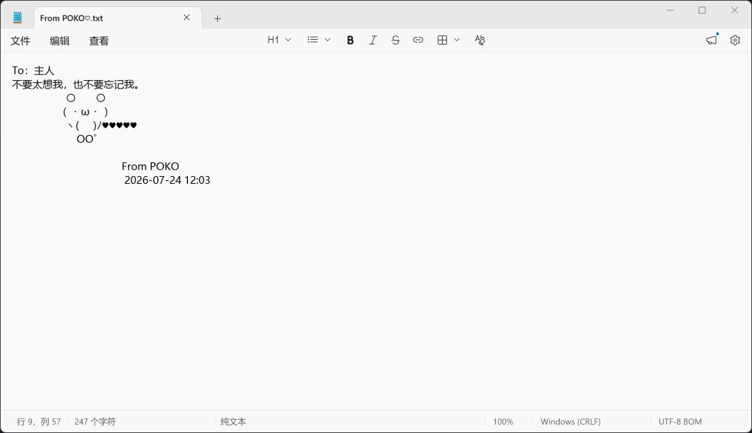The image size is (752, 433).
Task: Open Notepad settings gear
Action: [x=735, y=40]
